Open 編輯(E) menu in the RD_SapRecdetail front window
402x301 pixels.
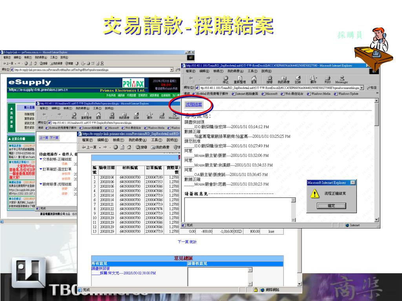point(204,71)
